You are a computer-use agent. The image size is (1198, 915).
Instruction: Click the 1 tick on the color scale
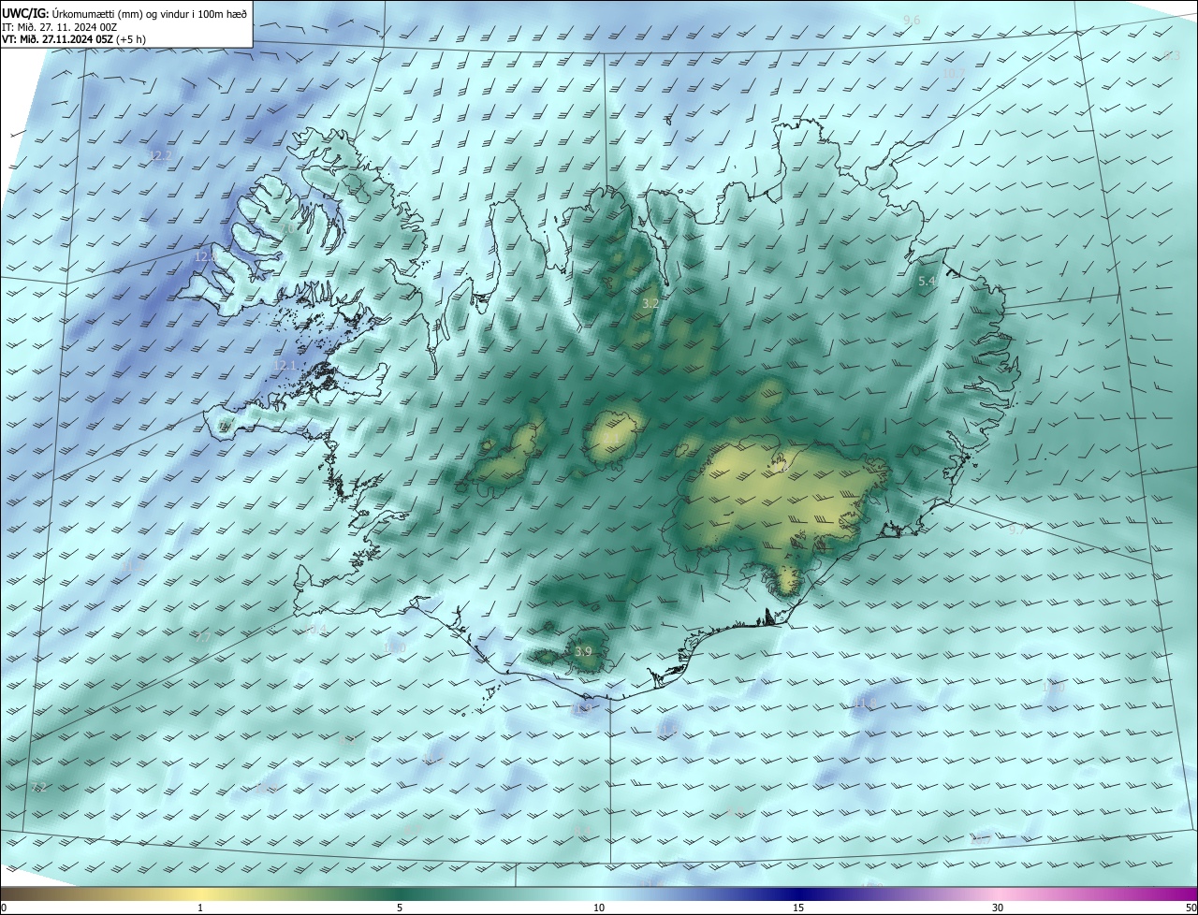tap(200, 908)
